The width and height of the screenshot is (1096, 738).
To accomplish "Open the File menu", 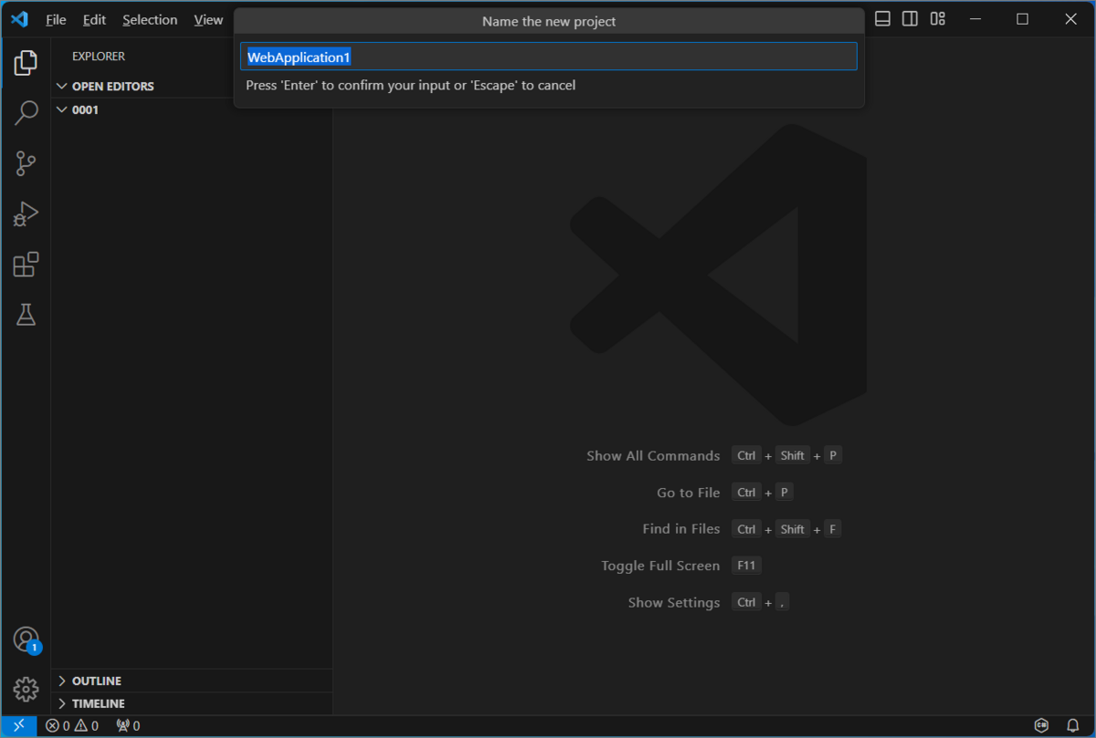I will click(x=56, y=19).
